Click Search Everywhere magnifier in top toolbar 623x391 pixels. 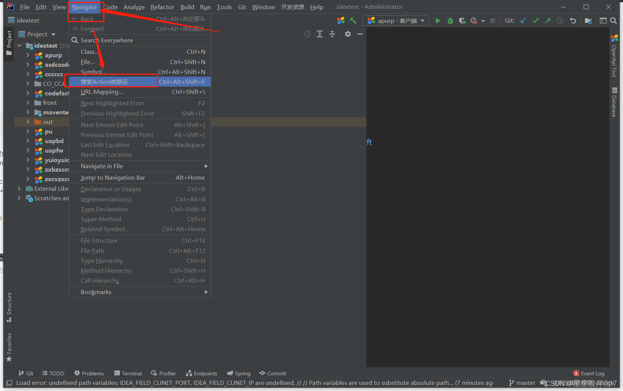tap(613, 21)
